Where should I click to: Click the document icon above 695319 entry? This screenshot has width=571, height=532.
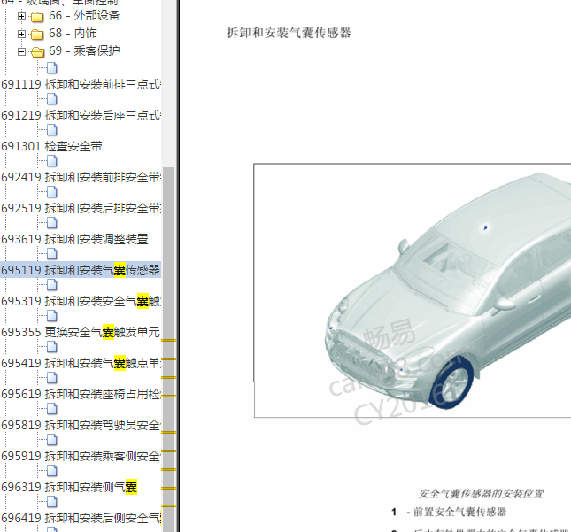[x=52, y=285]
